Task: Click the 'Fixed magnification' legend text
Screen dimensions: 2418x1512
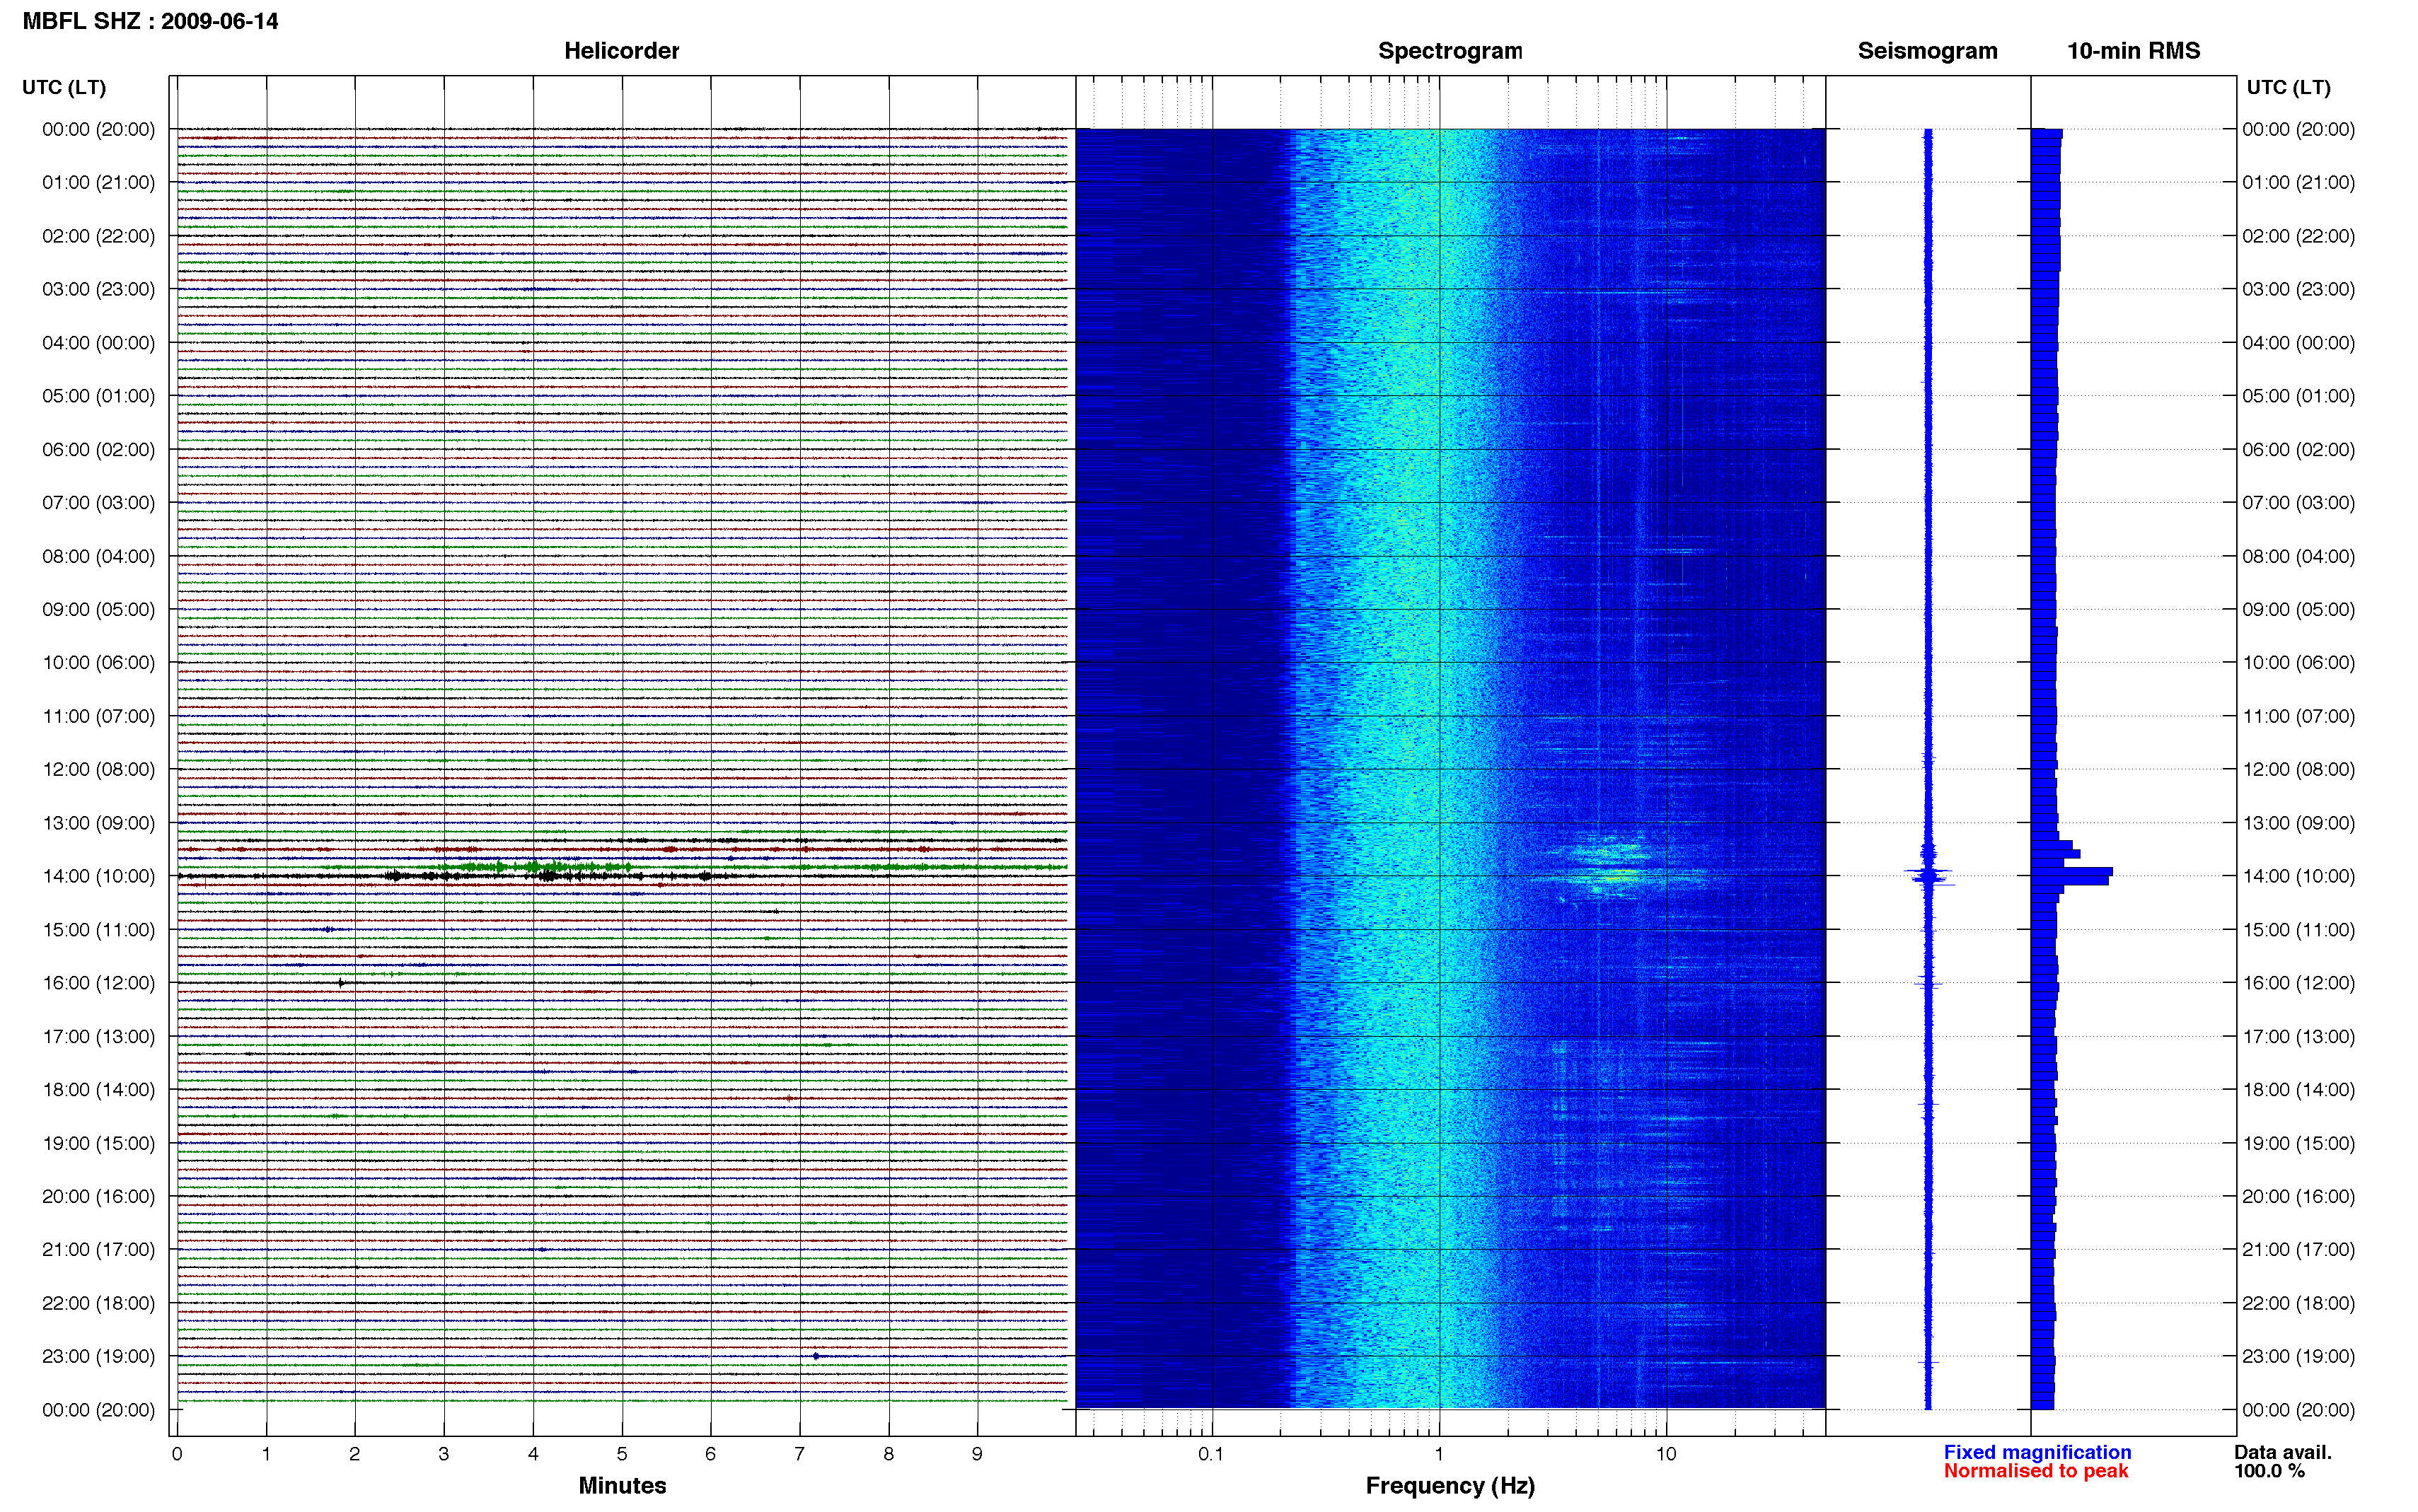Action: [2037, 1452]
